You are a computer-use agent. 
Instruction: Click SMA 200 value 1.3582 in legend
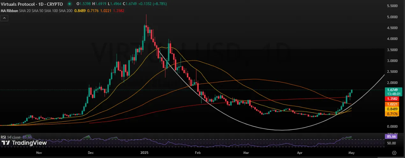tap(118, 10)
